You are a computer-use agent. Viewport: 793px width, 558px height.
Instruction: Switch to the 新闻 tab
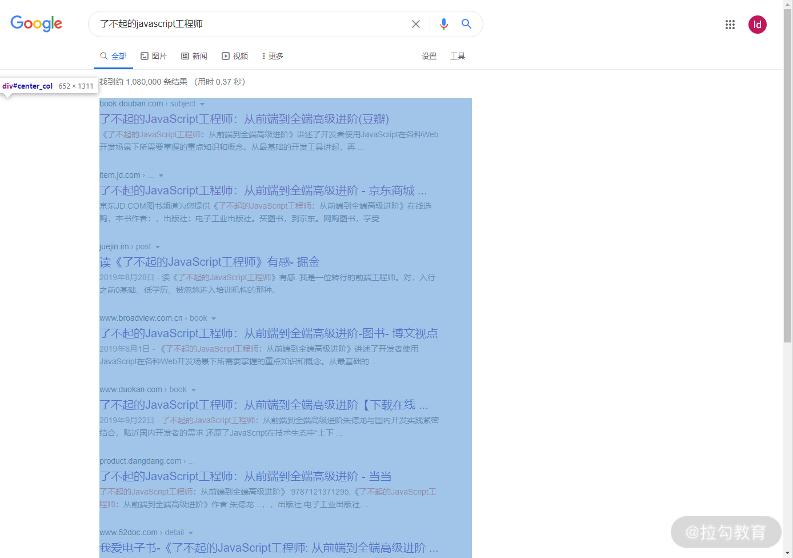pyautogui.click(x=194, y=56)
